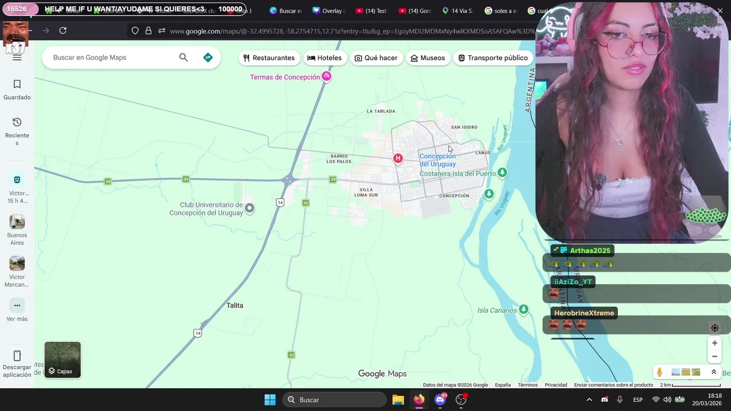Click the taskbar Buscar search box
This screenshot has height=411, width=731.
pos(335,400)
